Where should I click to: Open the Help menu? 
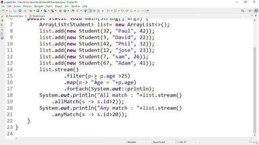[x=85, y=6]
